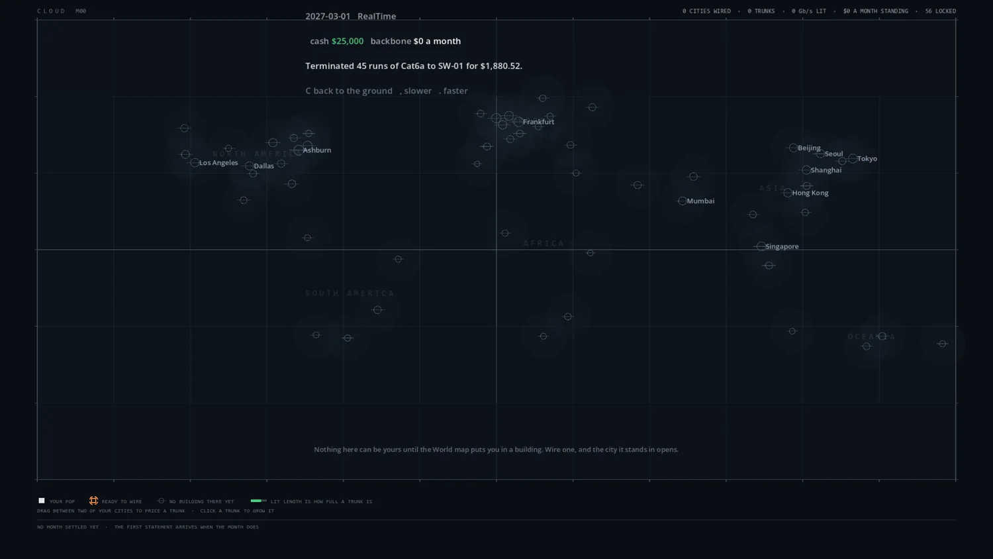This screenshot has width=993, height=559.
Task: Click the ', slower' speed control
Action: coord(416,91)
